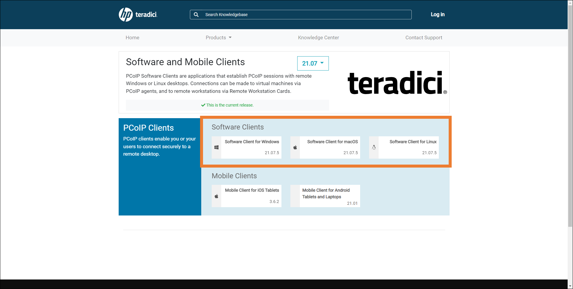
Task: Click version 21.01 on Android card
Action: [x=352, y=203]
